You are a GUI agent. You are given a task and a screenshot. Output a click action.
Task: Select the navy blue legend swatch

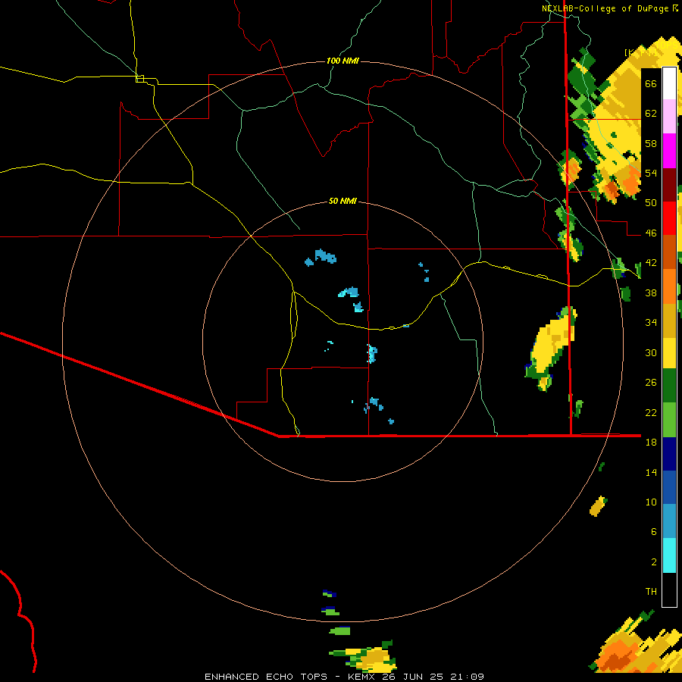coord(669,454)
